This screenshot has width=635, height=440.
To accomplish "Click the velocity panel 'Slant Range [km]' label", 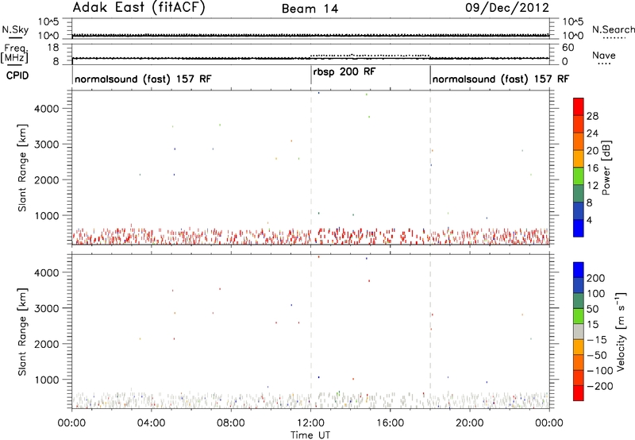I will pos(22,331).
